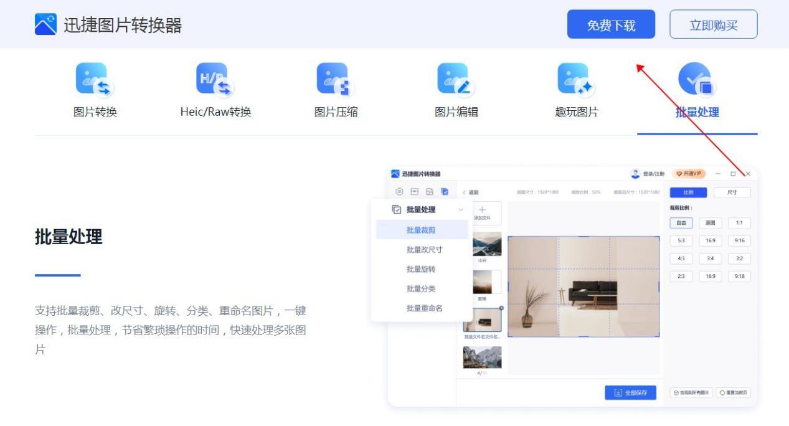The image size is (789, 426).
Task: Switch to the 批量处理 tab
Action: (697, 90)
